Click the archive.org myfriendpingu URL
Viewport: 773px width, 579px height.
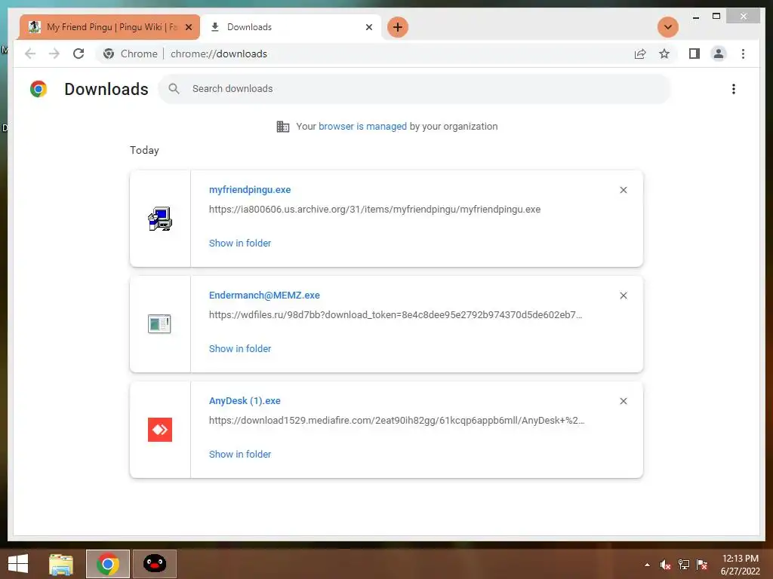point(374,210)
